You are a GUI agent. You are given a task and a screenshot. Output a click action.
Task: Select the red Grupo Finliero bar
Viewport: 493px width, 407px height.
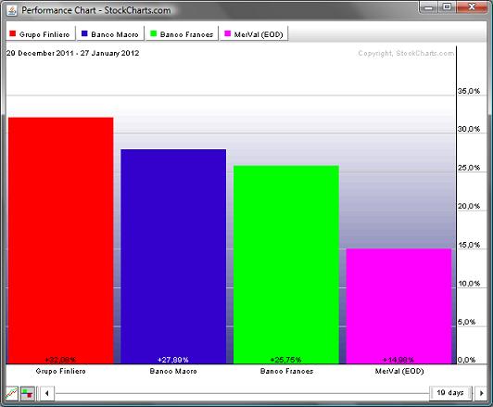pos(60,241)
